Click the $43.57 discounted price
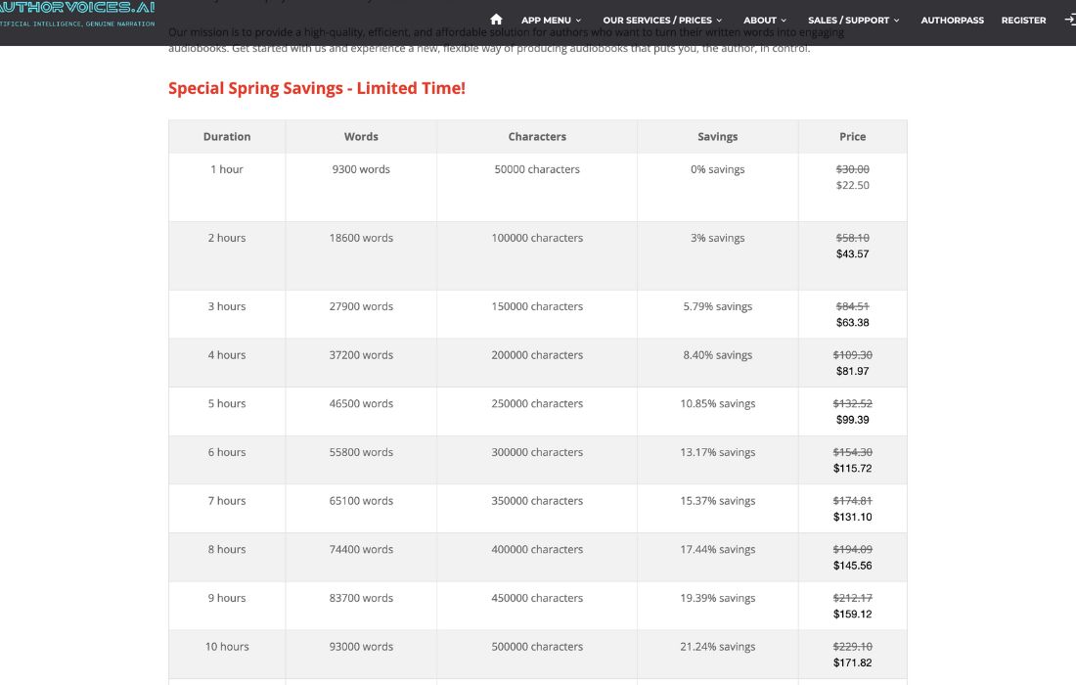 [x=852, y=253]
